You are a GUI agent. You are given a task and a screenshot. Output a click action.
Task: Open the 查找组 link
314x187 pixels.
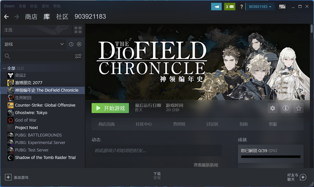coord(179,124)
